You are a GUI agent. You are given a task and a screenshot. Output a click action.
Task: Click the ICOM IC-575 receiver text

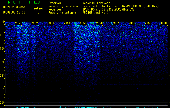[x=108, y=9]
